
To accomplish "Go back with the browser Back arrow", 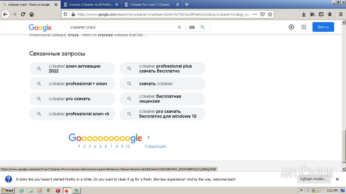I will 5,14.
